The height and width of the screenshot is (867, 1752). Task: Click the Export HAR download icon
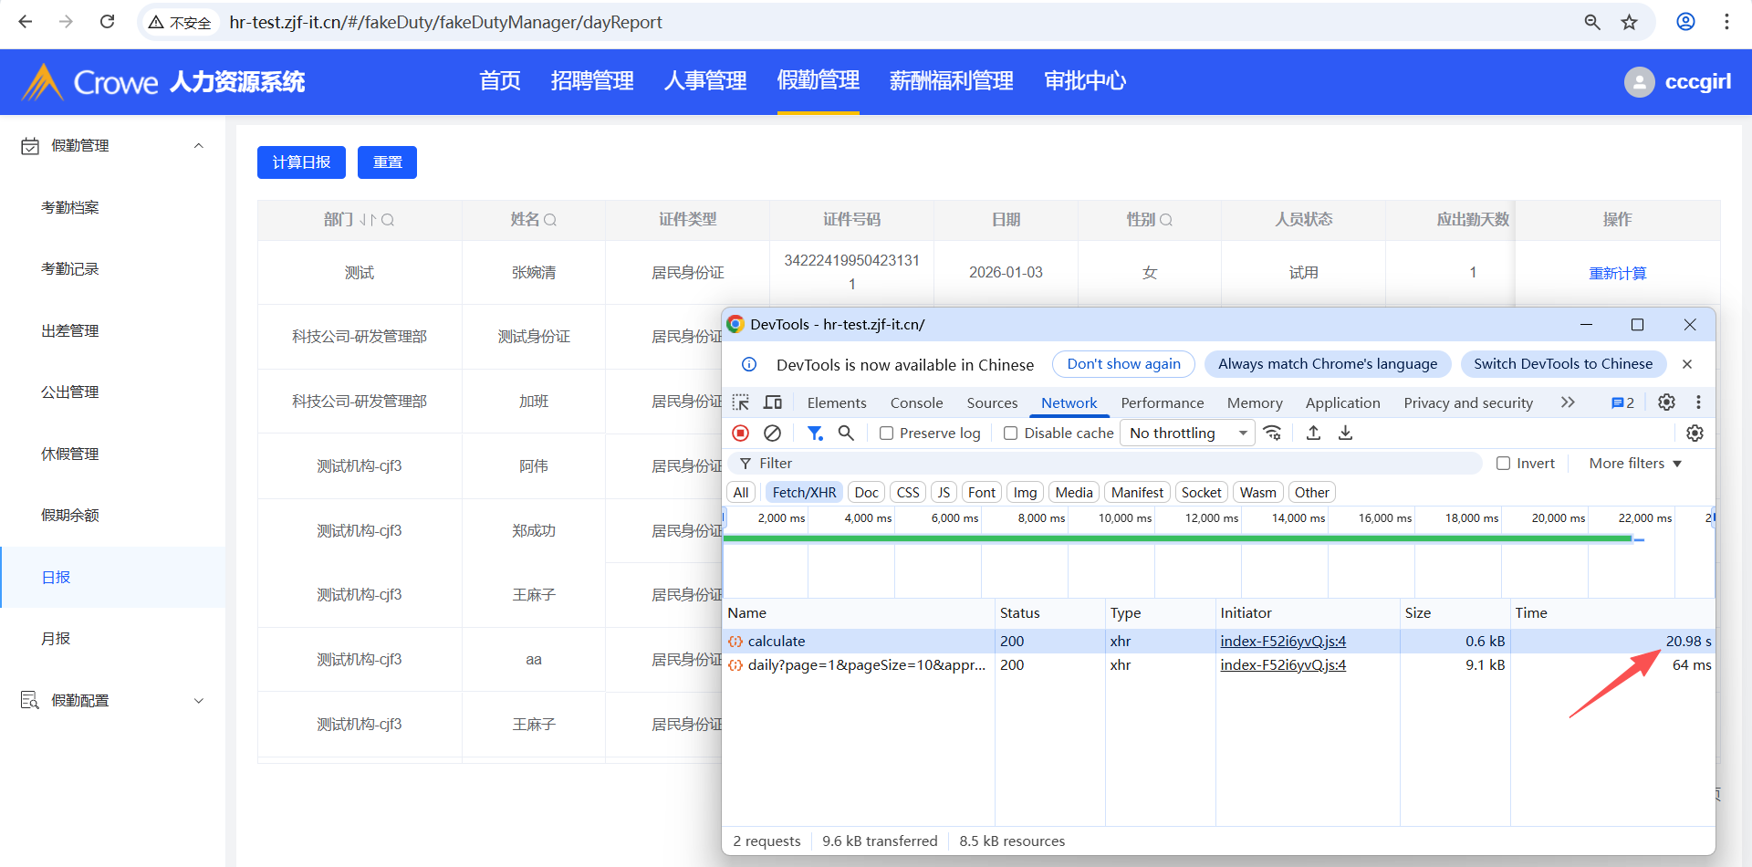(1345, 433)
